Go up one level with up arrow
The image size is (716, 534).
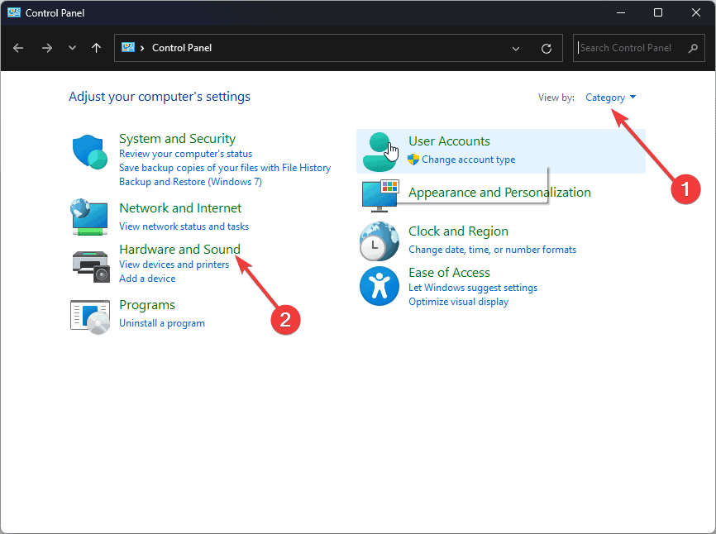tap(96, 48)
